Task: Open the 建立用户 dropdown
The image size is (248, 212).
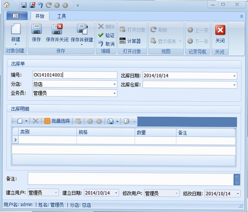Action: coord(56,193)
